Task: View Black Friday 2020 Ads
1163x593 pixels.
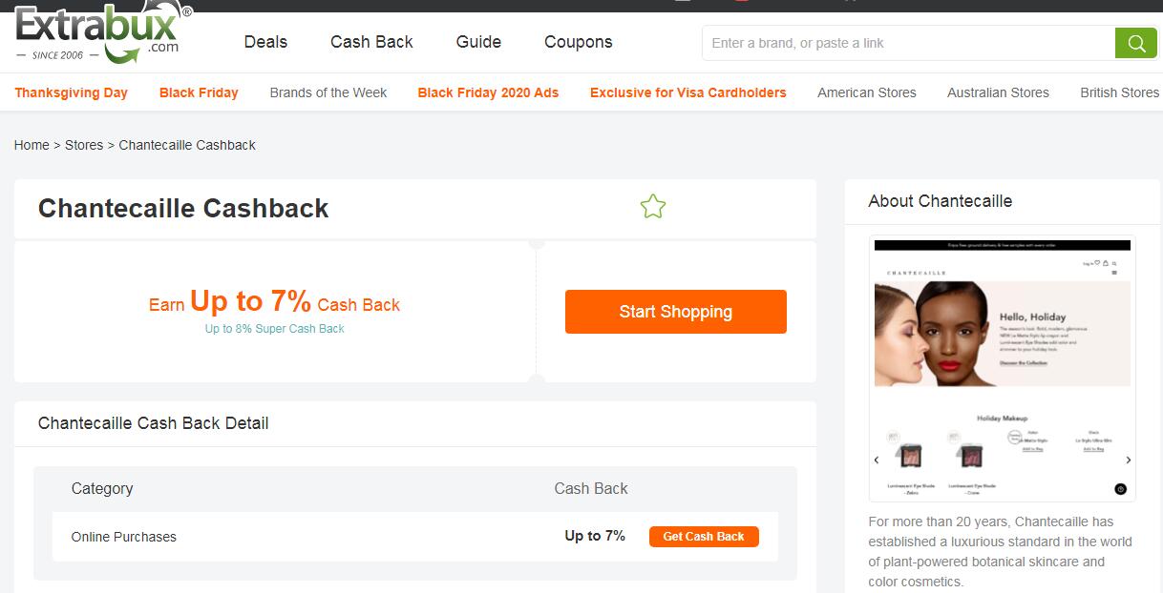Action: tap(488, 92)
